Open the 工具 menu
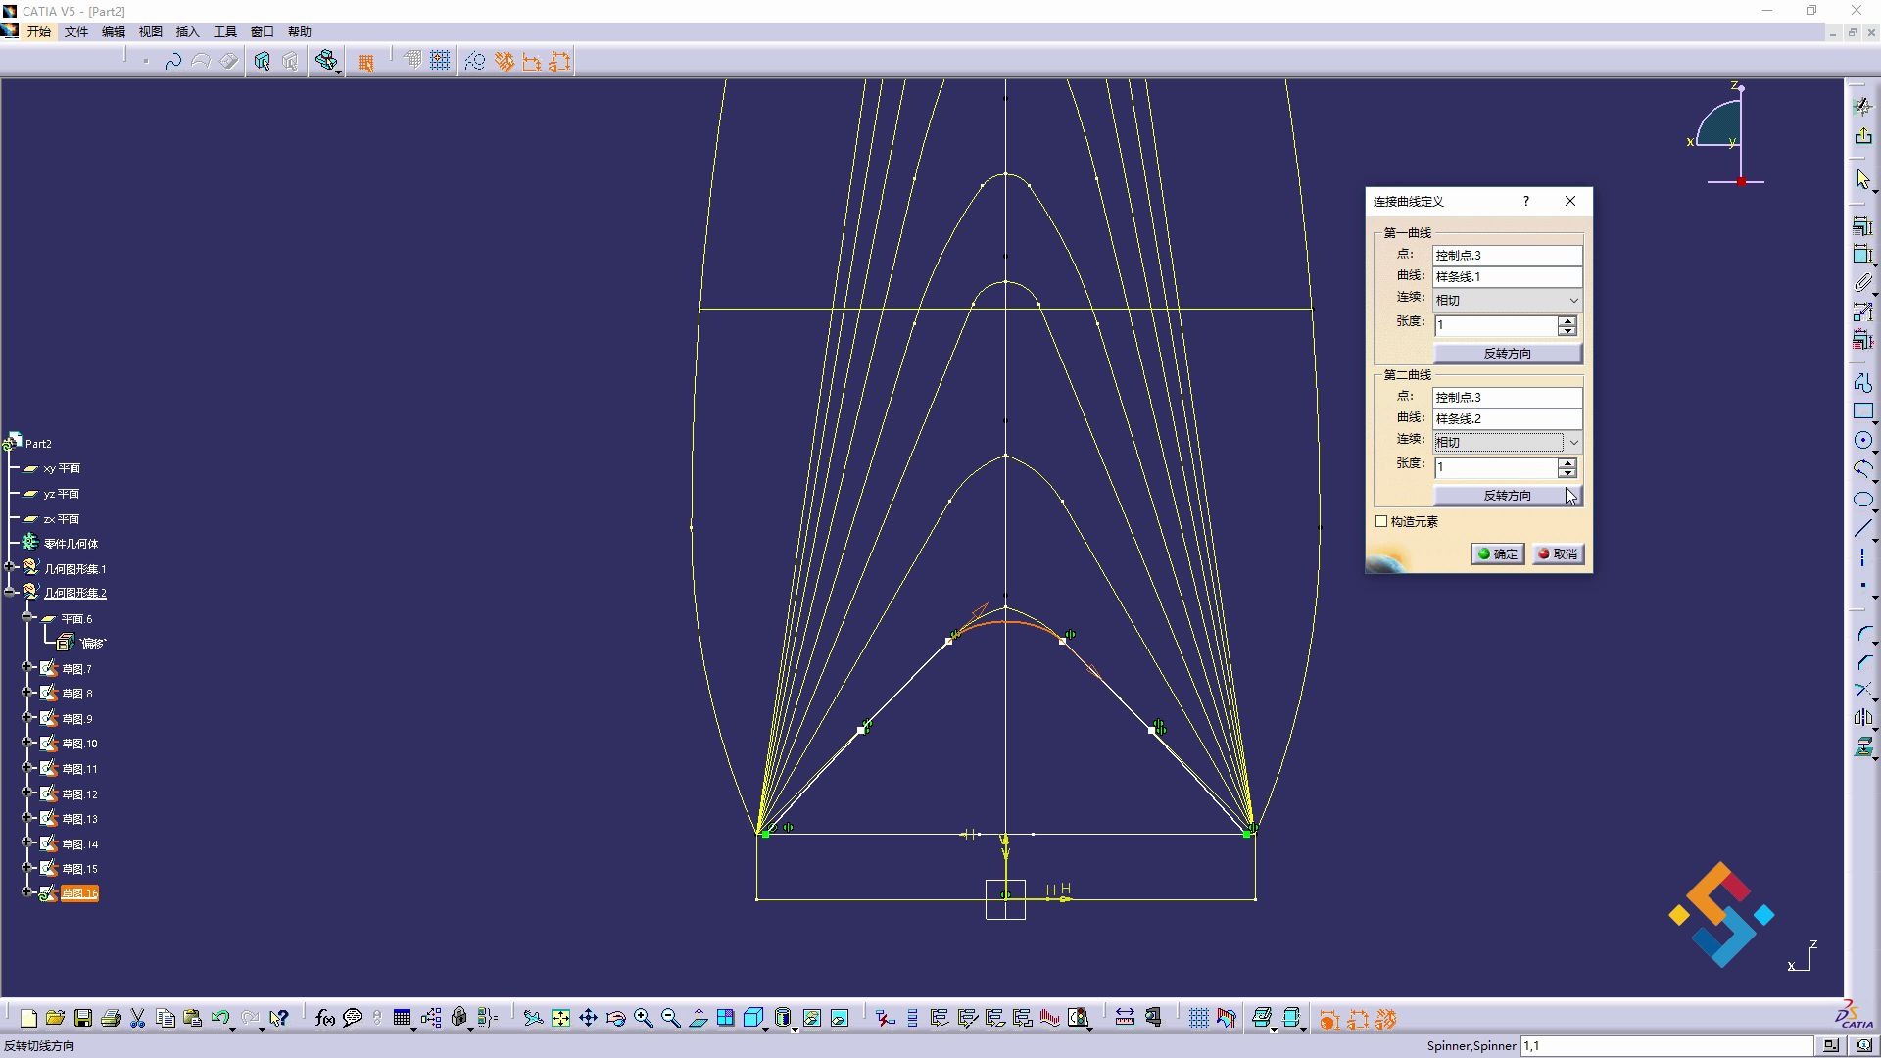 coord(224,32)
